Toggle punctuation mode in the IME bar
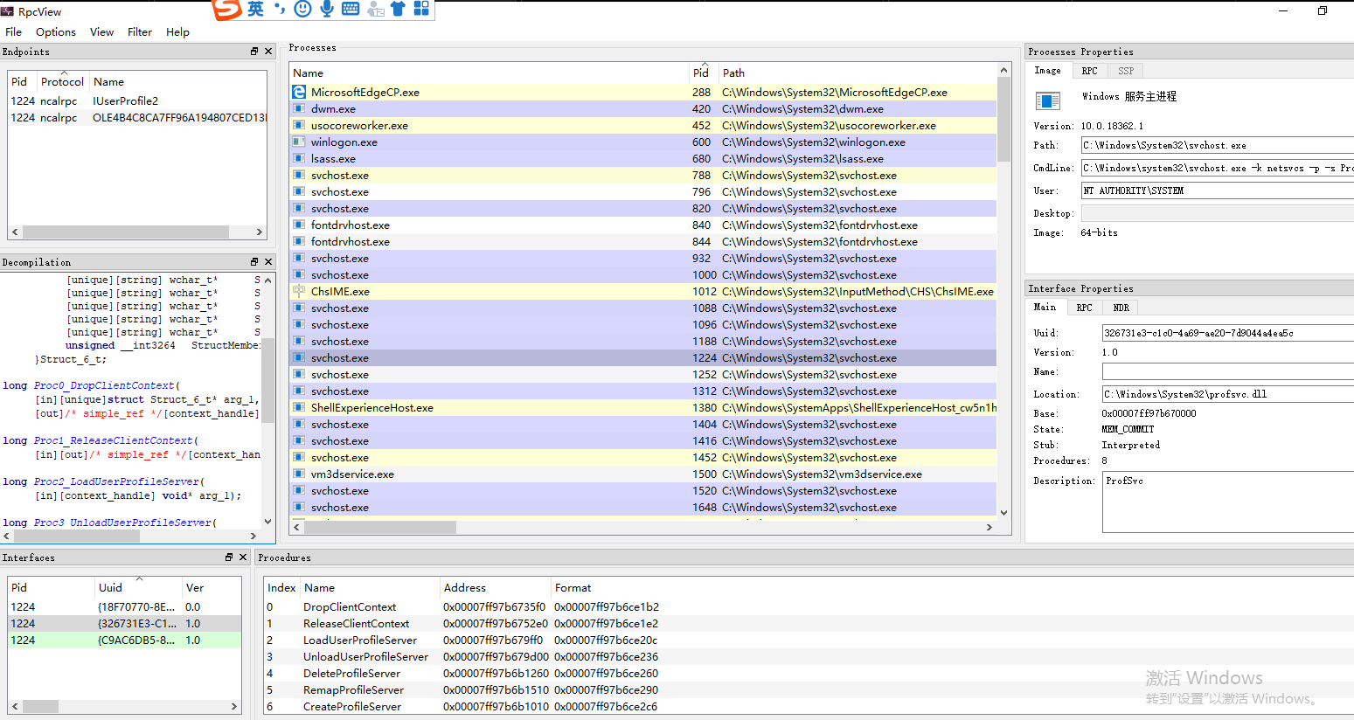 280,9
